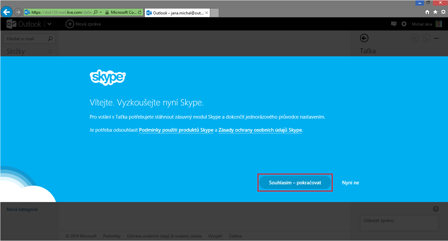This screenshot has height=241, width=448.
Task: Click the e-mail search magnifier icon
Action: coord(50,38)
